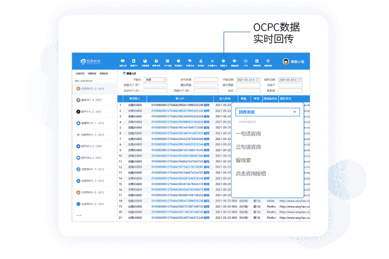
Task: Open the AI outbound call center icon
Action: tap(212, 61)
